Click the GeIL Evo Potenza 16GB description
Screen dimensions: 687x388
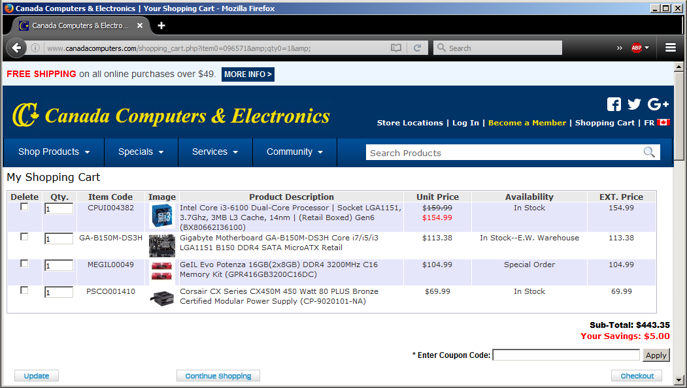[x=278, y=269]
